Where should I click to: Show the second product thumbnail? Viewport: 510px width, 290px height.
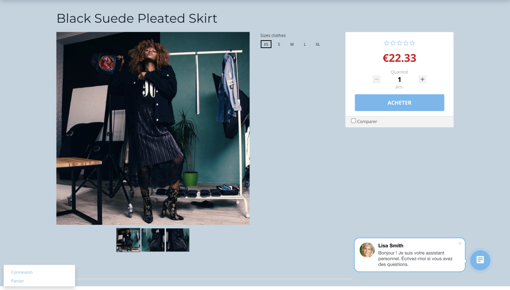153,240
